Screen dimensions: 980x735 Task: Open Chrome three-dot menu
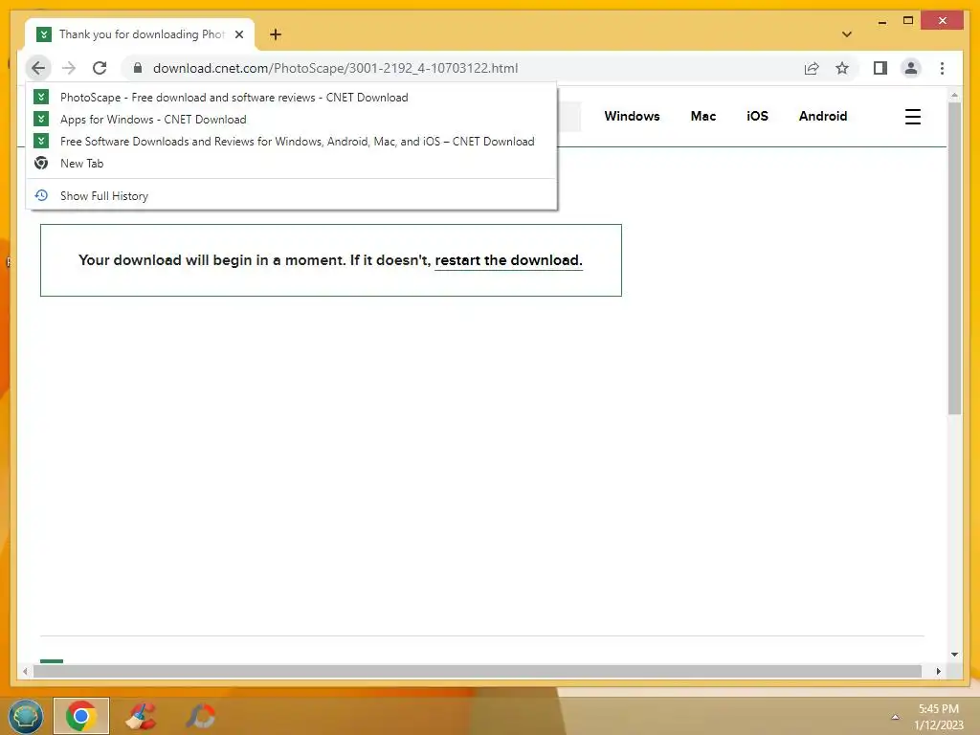tap(942, 68)
